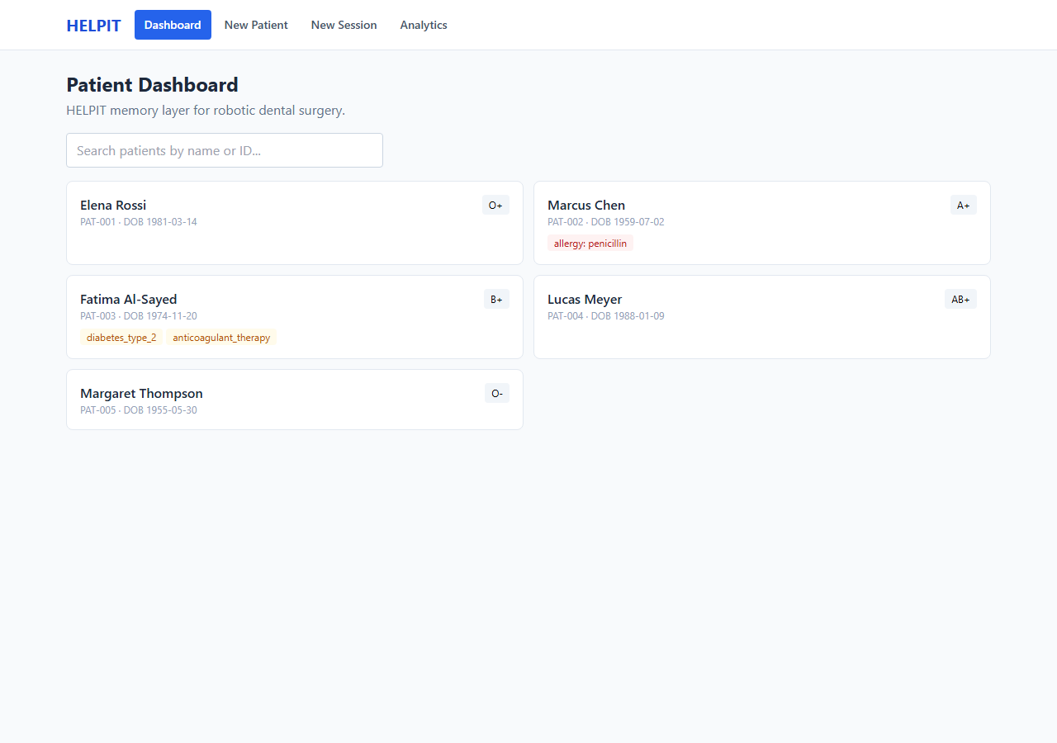Click the PAT-002 DOB 1959-07-02 text
The width and height of the screenshot is (1057, 743).
(x=606, y=222)
